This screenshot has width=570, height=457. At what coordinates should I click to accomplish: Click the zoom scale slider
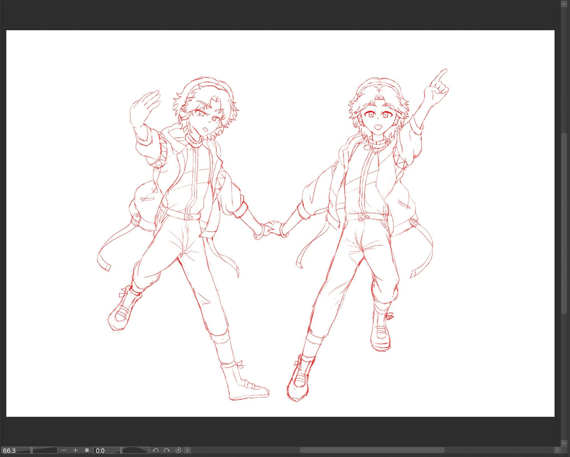coord(44,450)
